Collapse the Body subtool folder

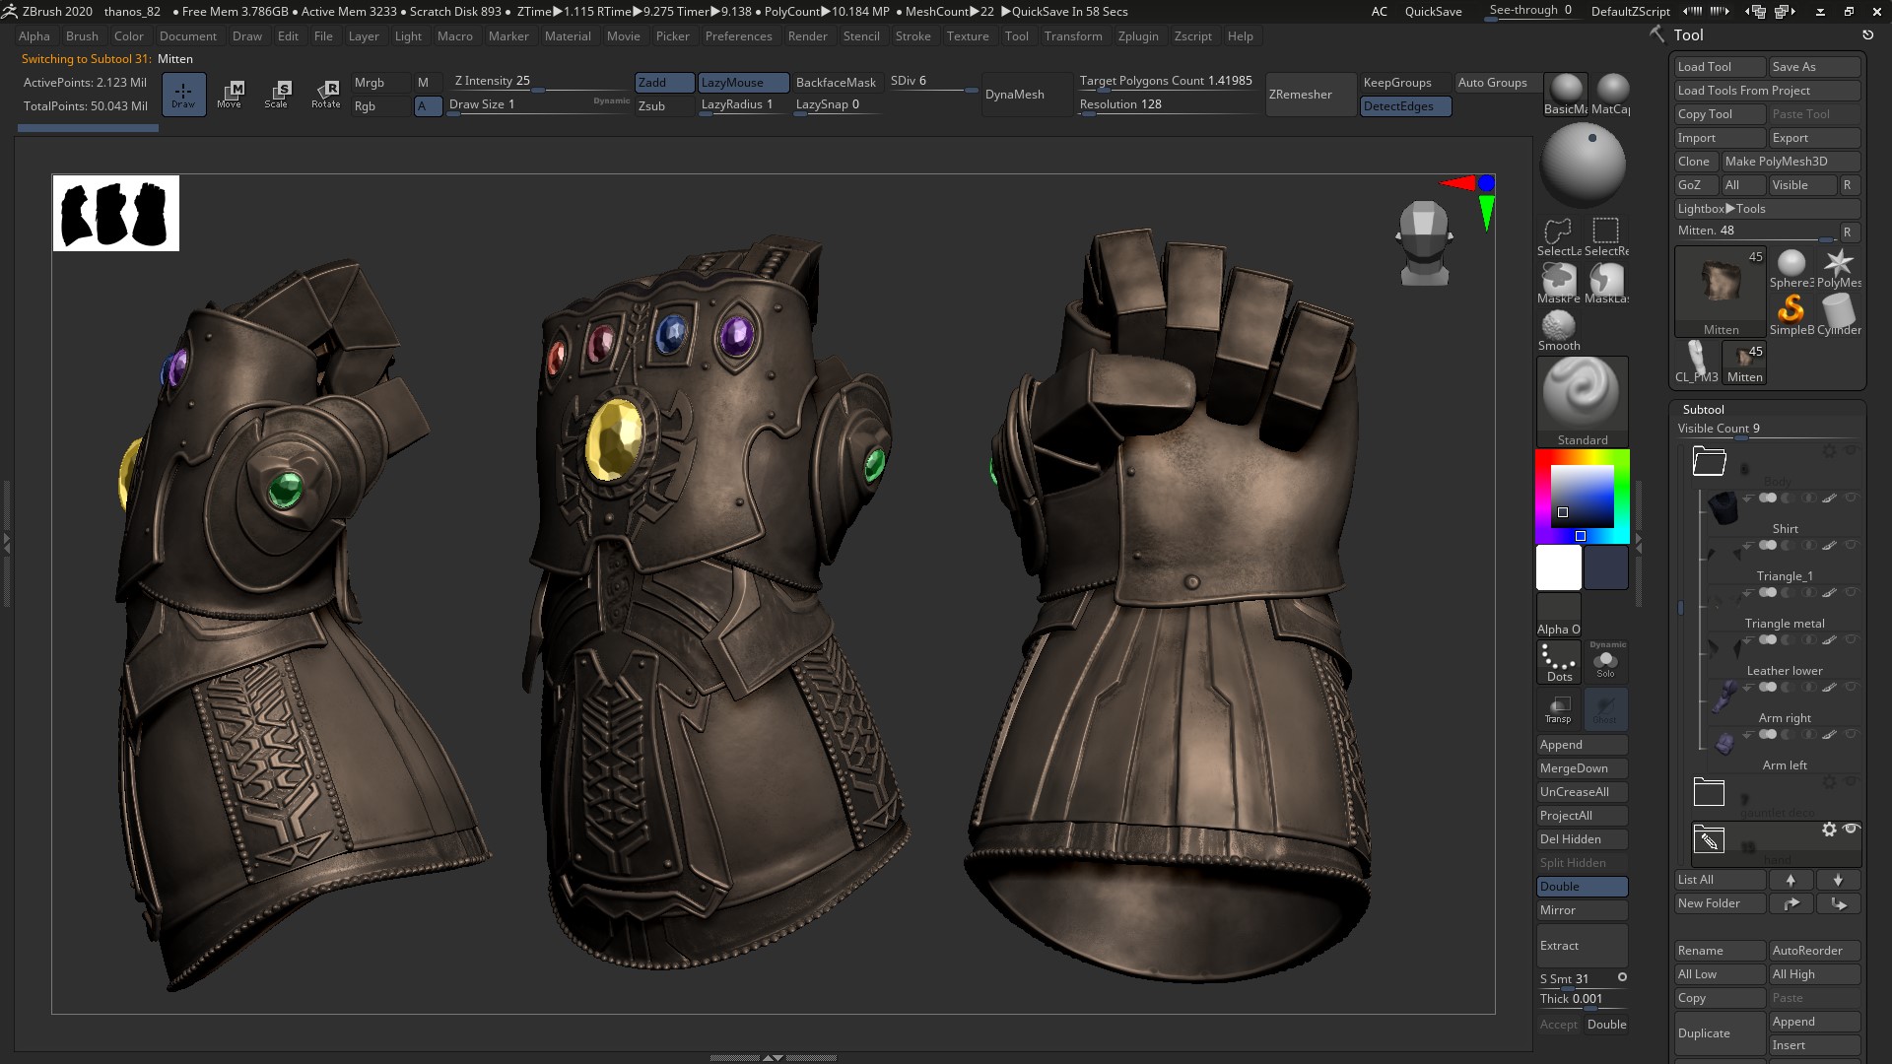point(1710,460)
